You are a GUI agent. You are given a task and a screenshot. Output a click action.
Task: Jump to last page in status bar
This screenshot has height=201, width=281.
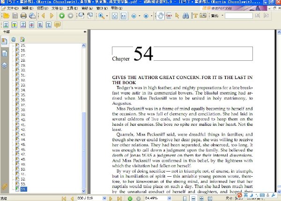coord(119,199)
